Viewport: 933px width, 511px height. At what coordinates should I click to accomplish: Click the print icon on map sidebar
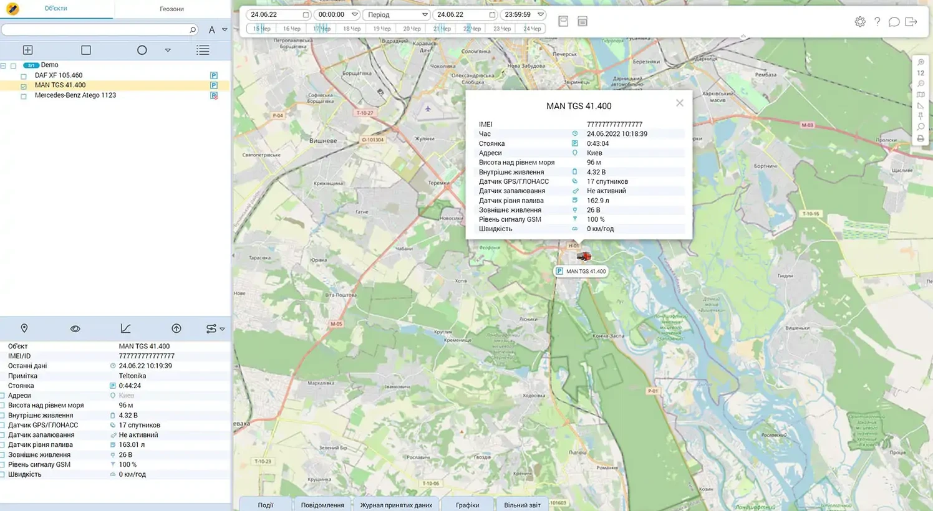921,138
